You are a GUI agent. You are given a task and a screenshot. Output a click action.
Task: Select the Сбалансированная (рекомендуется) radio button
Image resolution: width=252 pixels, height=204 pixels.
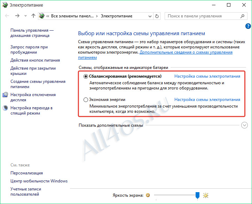[86, 76]
